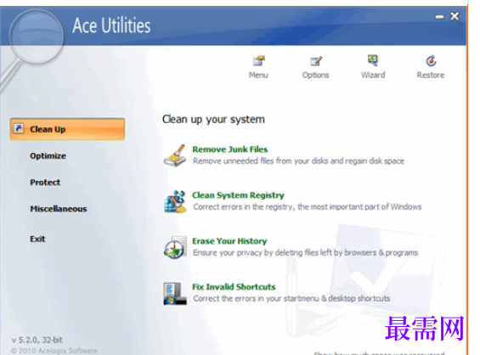The height and width of the screenshot is (355, 480).
Task: Open the Fix Invalid Shortcuts link
Action: pos(234,287)
